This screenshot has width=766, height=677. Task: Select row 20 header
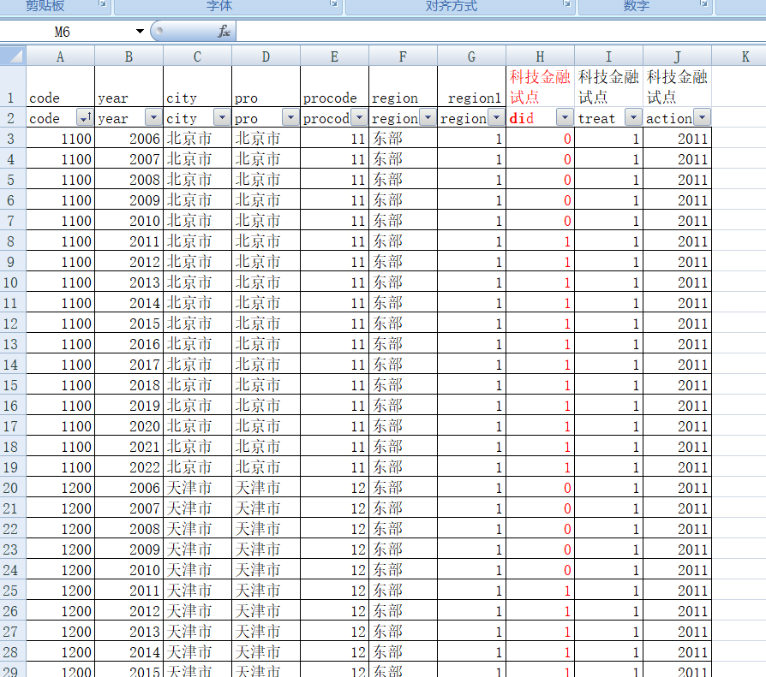11,488
